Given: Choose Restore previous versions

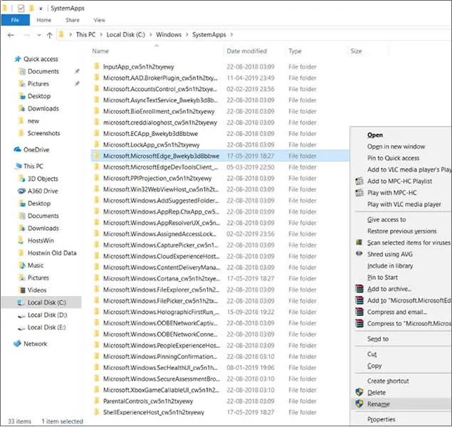Looking at the screenshot, I should [402, 231].
